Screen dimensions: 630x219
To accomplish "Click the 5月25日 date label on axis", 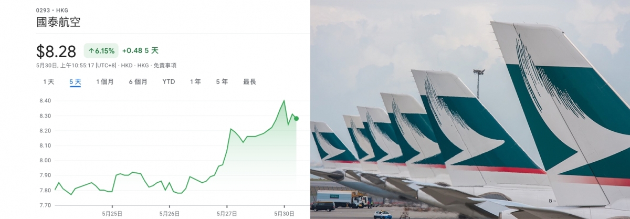I will pos(113,213).
